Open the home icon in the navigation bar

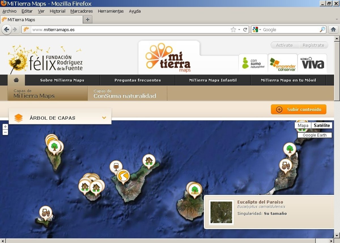coord(16,80)
